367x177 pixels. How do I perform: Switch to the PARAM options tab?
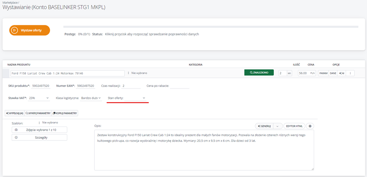click(323, 73)
